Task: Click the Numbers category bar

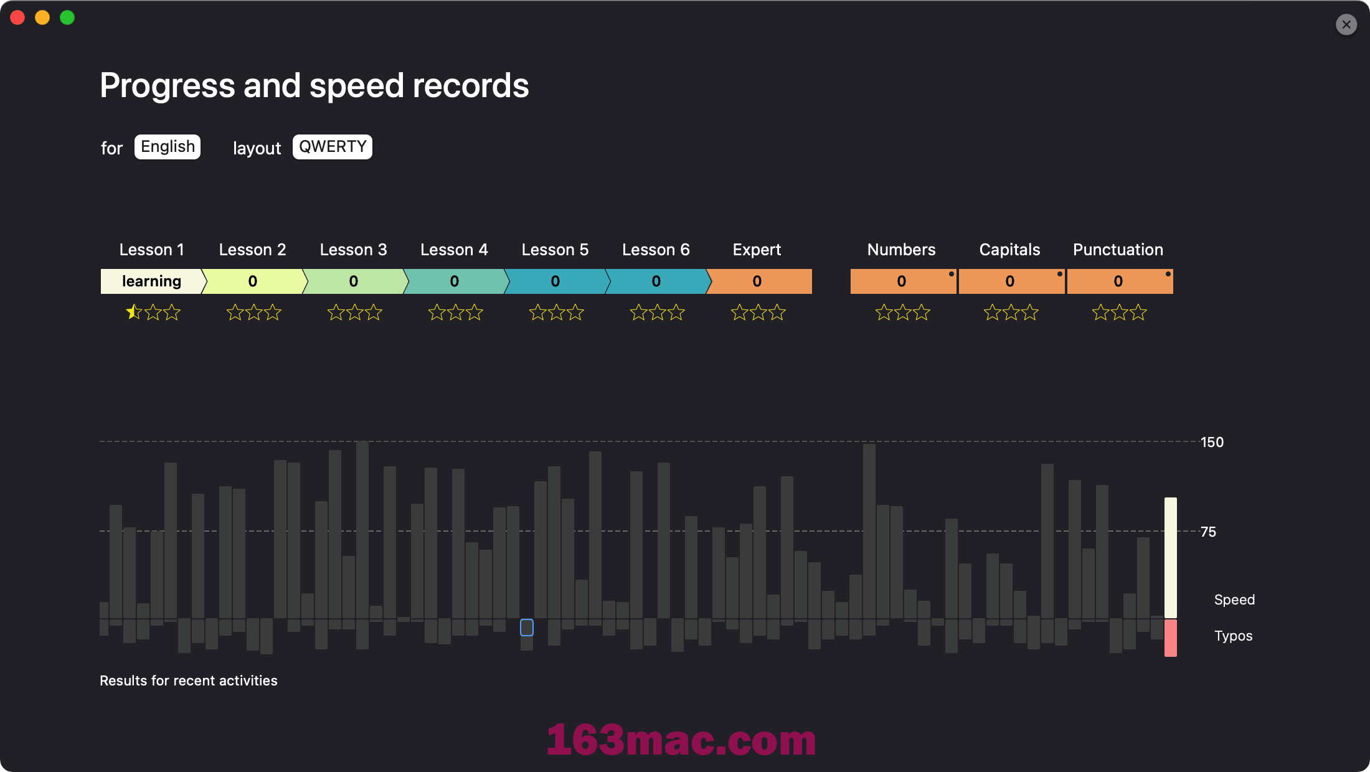Action: [902, 281]
